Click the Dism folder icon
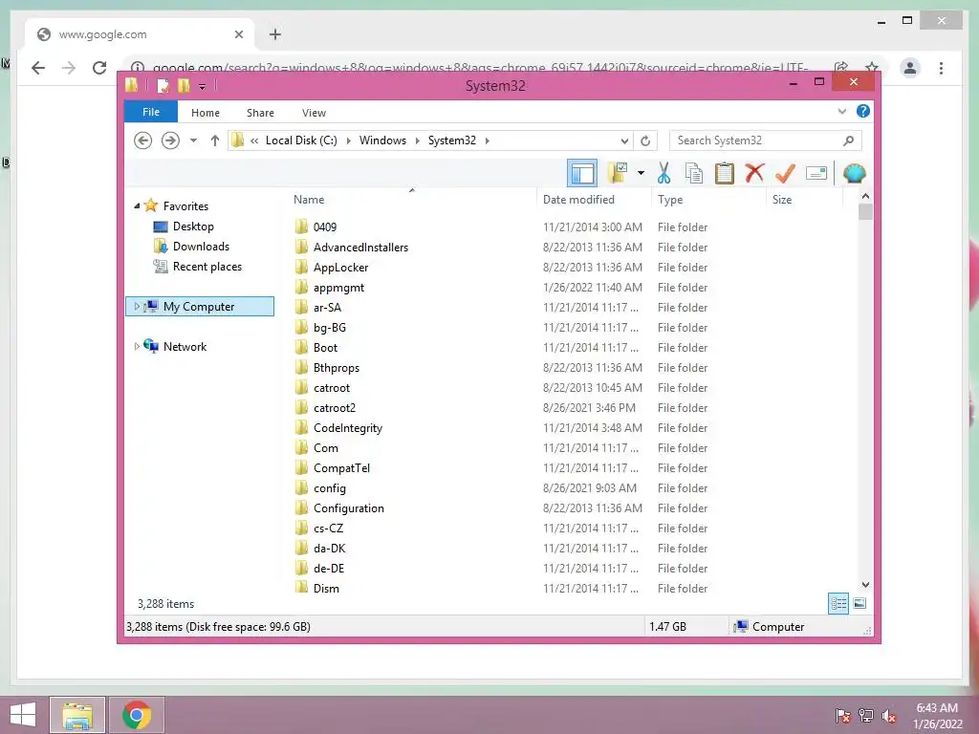The width and height of the screenshot is (979, 734). click(301, 588)
